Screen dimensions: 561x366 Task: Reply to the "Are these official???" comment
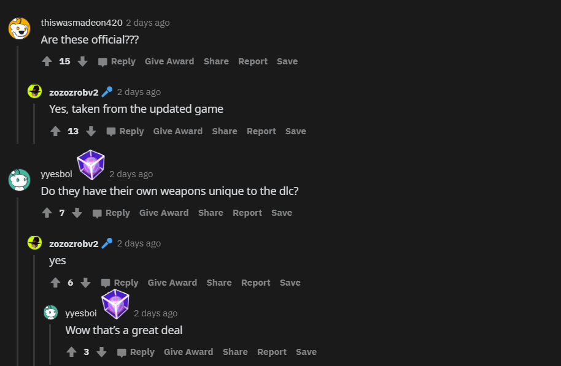(117, 61)
